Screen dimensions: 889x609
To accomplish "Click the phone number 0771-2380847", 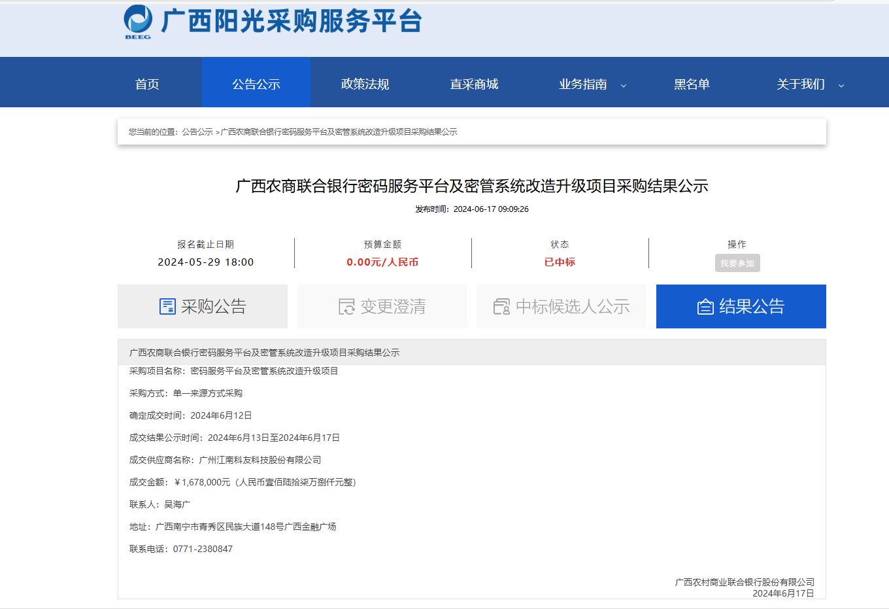I will pyautogui.click(x=203, y=549).
